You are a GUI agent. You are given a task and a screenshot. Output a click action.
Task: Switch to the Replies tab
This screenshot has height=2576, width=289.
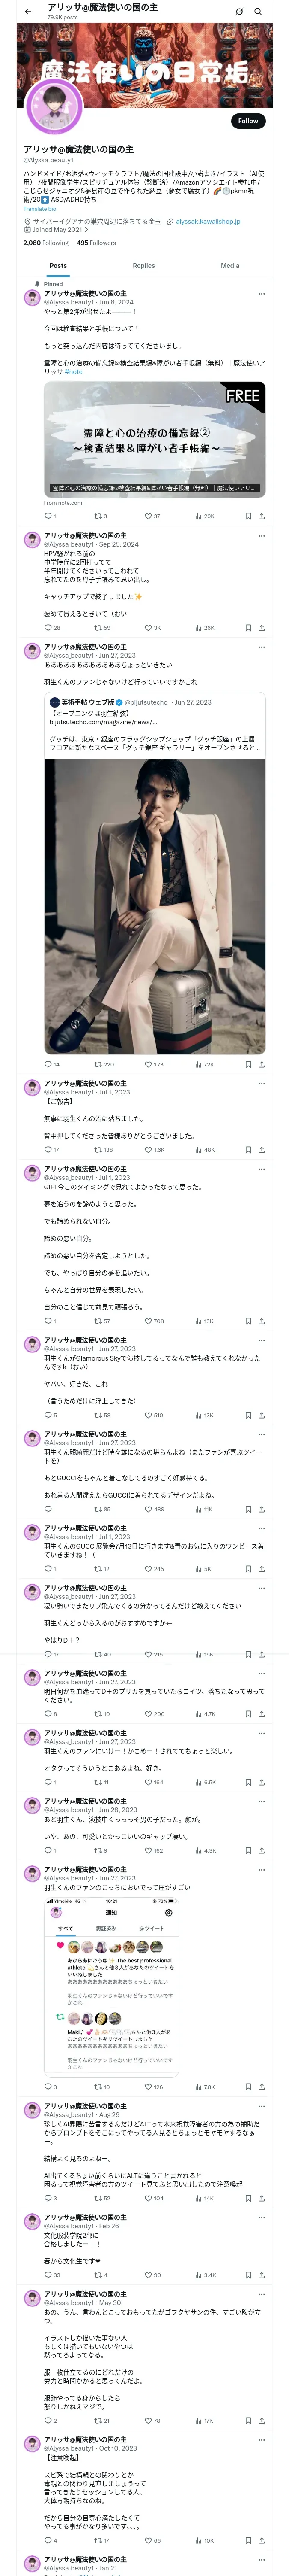click(143, 266)
